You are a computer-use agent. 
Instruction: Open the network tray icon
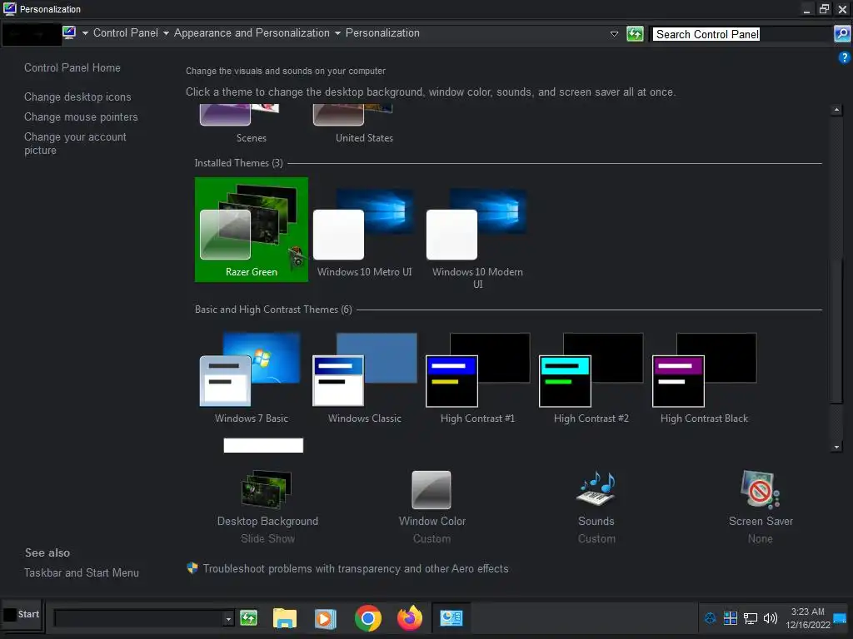tap(751, 618)
